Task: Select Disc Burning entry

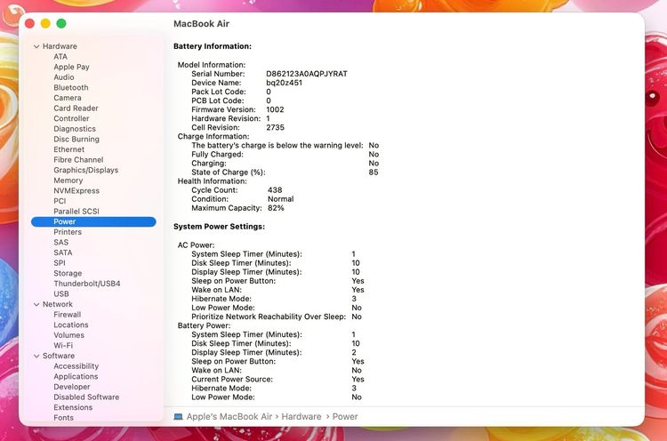Action: (76, 139)
